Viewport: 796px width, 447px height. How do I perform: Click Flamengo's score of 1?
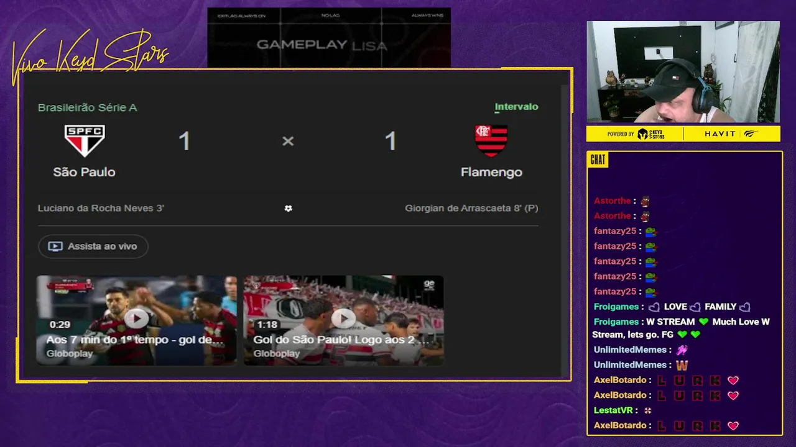click(x=391, y=142)
